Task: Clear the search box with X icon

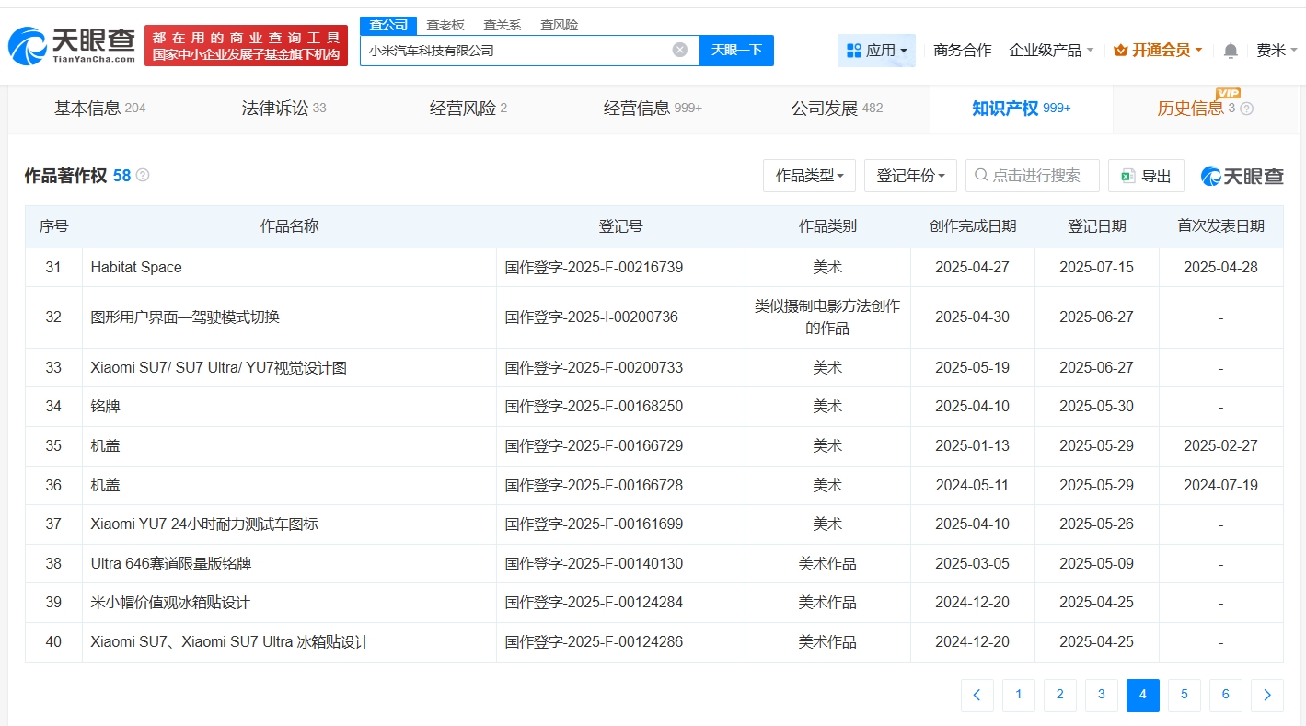Action: coord(679,50)
